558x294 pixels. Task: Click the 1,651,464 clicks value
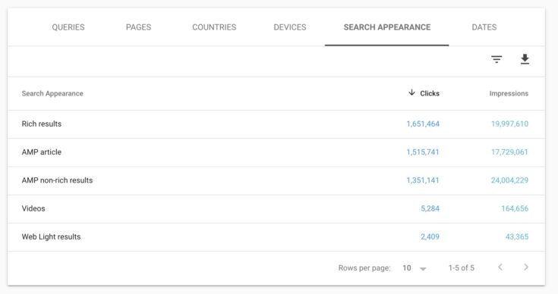pyautogui.click(x=423, y=124)
